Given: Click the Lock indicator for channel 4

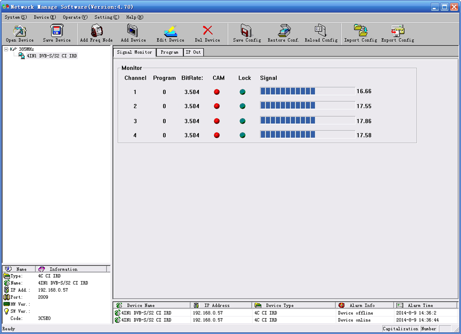Looking at the screenshot, I should pyautogui.click(x=243, y=135).
